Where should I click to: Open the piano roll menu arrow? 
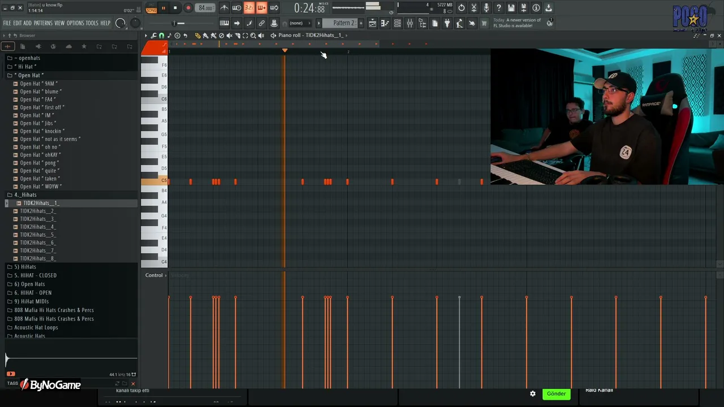pos(146,35)
